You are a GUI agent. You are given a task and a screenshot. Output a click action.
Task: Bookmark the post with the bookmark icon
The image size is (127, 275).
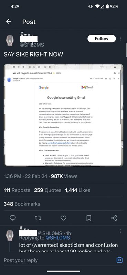click(x=89, y=218)
